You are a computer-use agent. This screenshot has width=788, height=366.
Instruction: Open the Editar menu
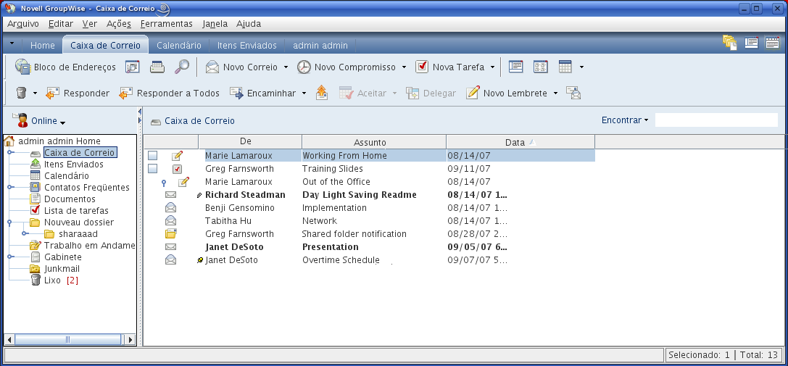61,24
